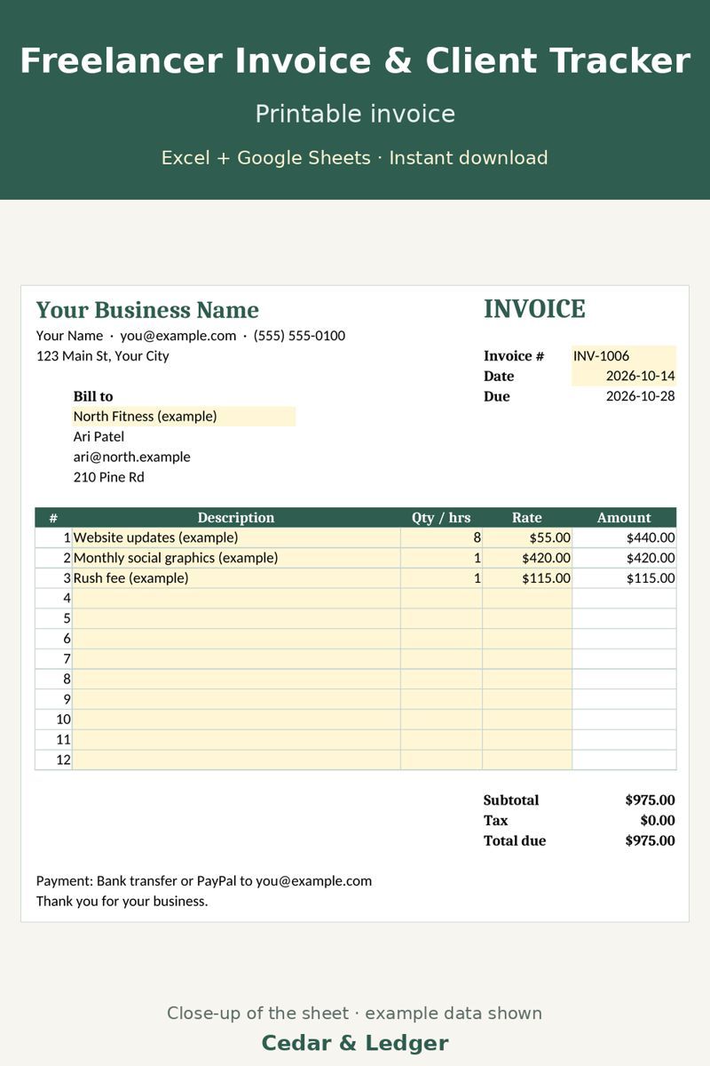Click the $55.00 rate cell

coord(527,537)
